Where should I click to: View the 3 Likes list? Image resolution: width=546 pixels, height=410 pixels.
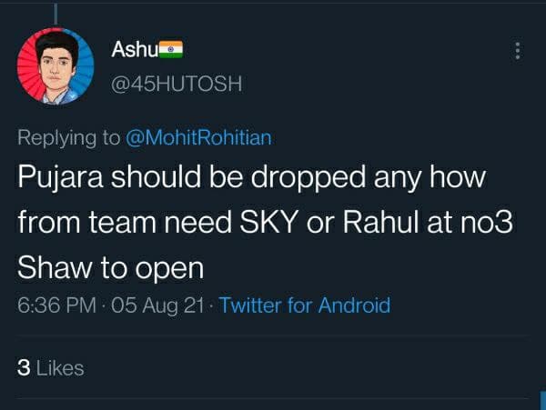51,368
